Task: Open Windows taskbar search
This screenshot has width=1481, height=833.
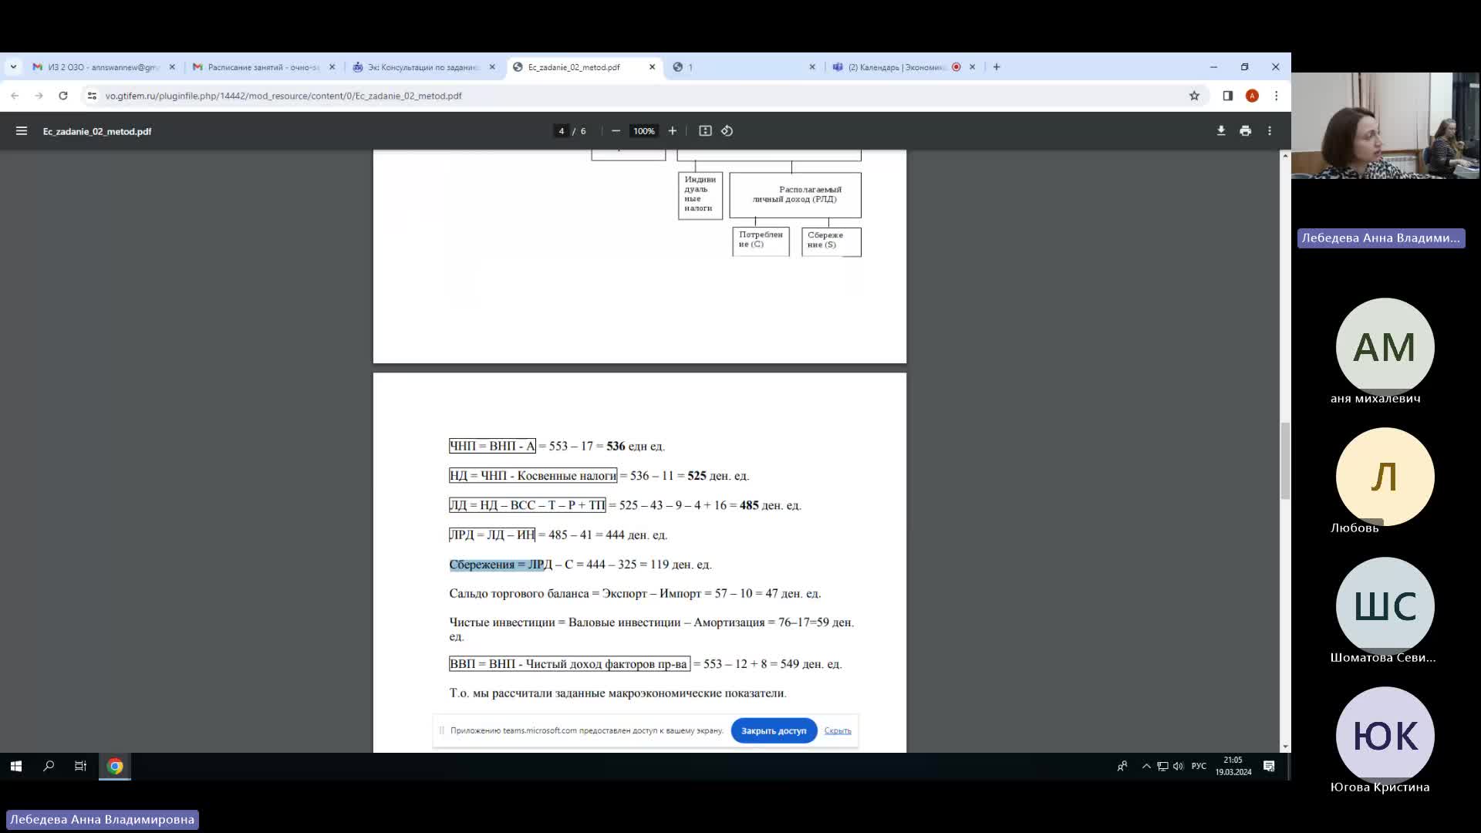Action: 49,766
